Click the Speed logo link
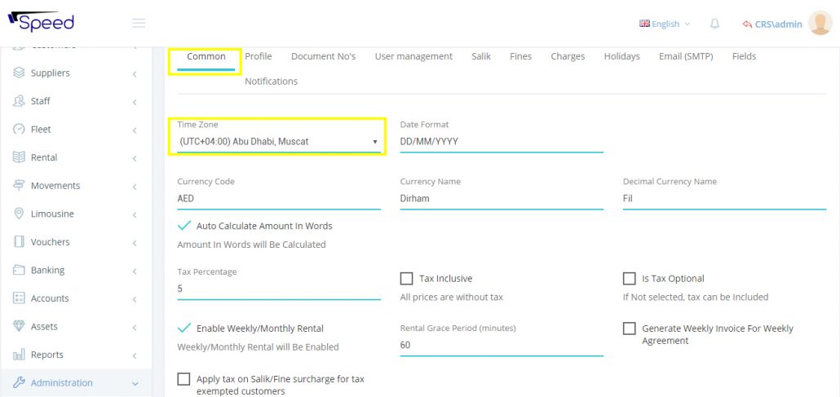Viewport: 840px width, 397px height. 41,22
